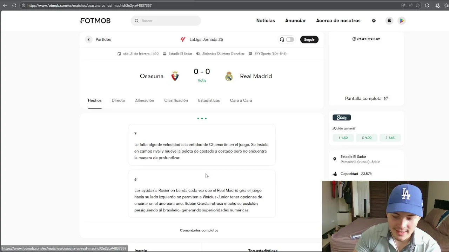Select home win odds 1 4.50
The image size is (449, 252).
pos(343,138)
